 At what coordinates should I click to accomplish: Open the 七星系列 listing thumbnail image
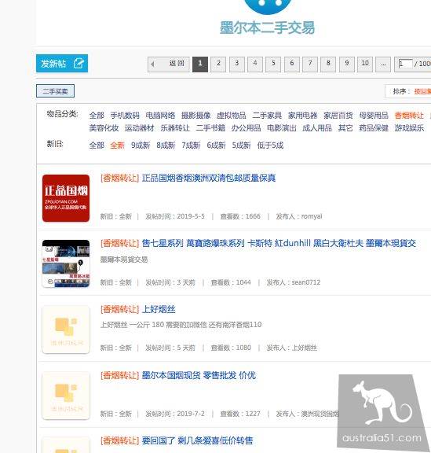(66, 263)
